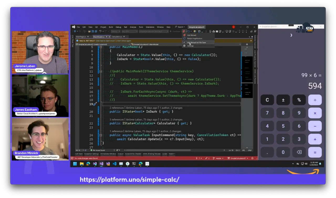This screenshot has width=336, height=198.
Task: Switch to the Calculator.cs tab
Action: [117, 37]
